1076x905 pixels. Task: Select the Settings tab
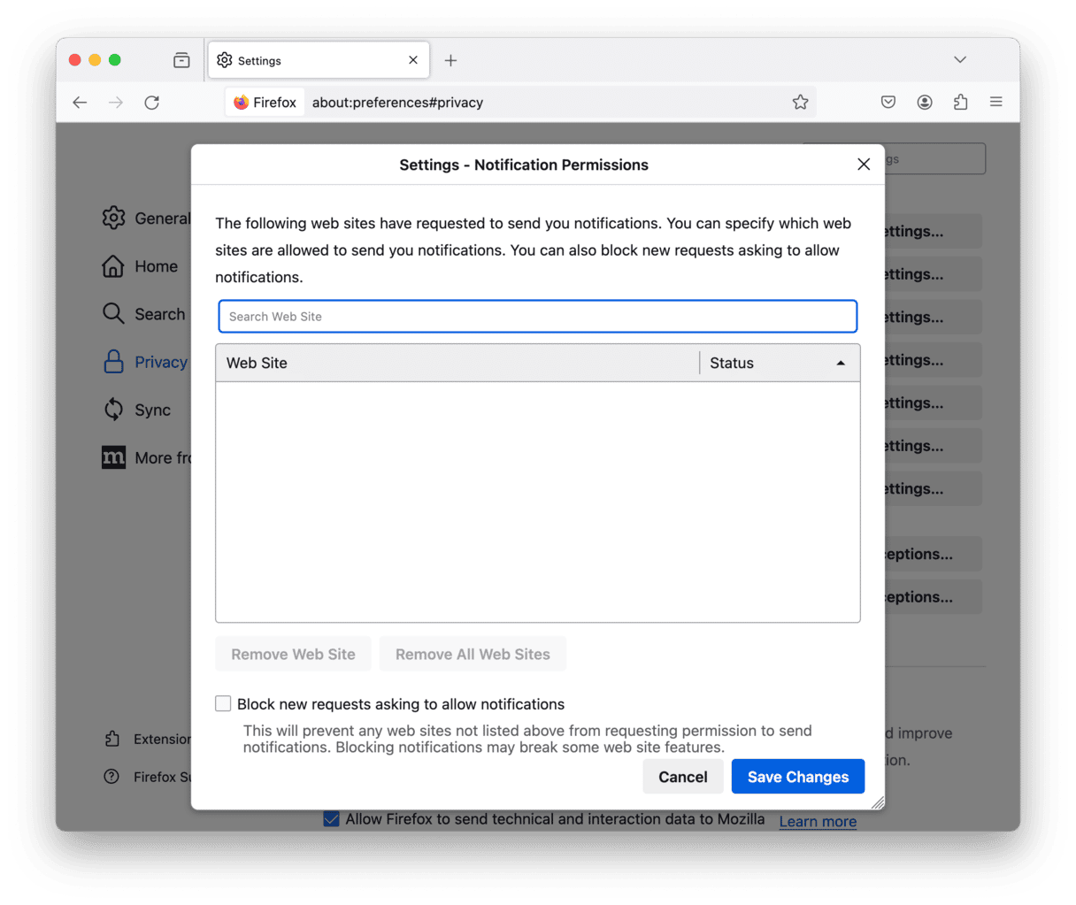coord(310,60)
